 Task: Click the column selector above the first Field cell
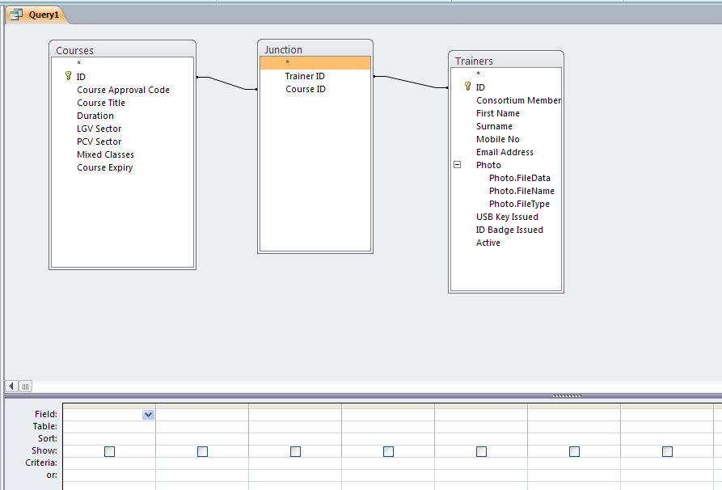(109, 406)
